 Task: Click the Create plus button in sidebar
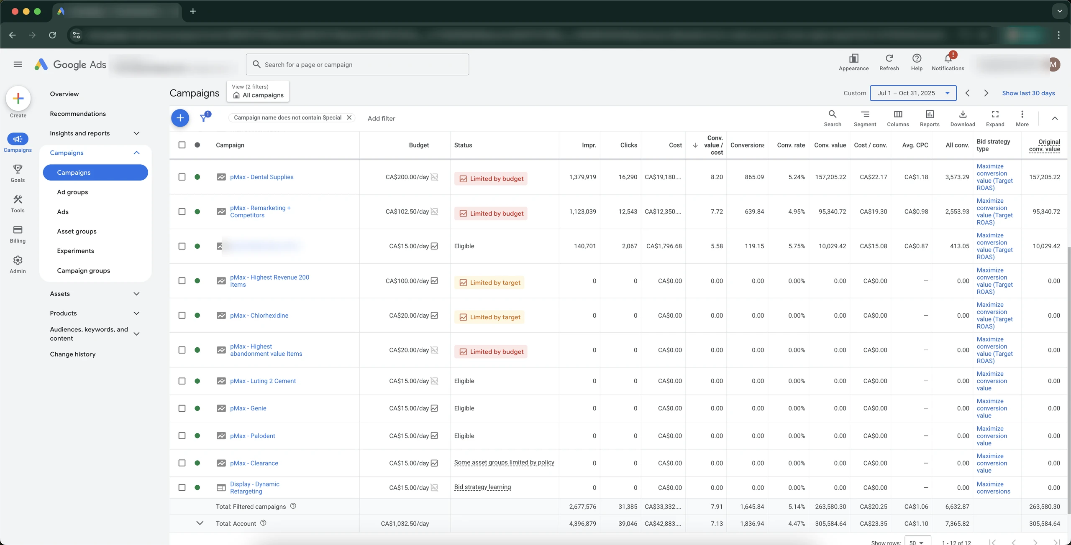pyautogui.click(x=18, y=99)
